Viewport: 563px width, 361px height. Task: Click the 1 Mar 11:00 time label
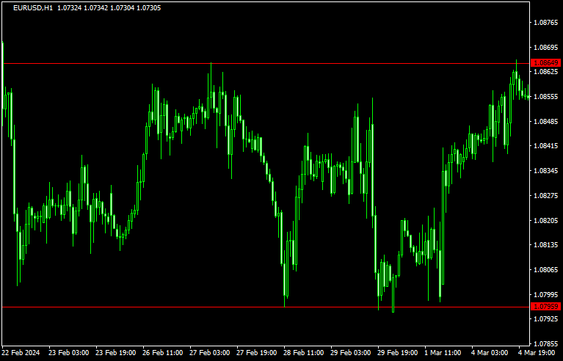click(444, 353)
